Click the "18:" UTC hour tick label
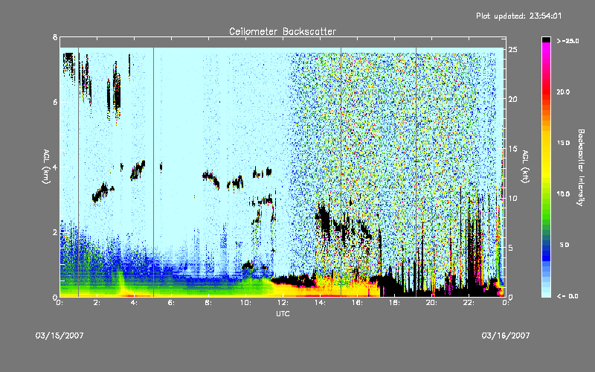 (394, 303)
